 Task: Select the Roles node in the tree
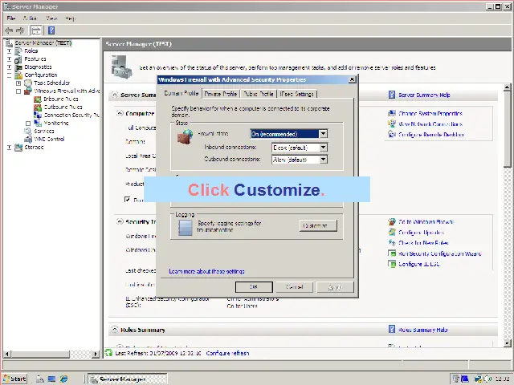(31, 51)
